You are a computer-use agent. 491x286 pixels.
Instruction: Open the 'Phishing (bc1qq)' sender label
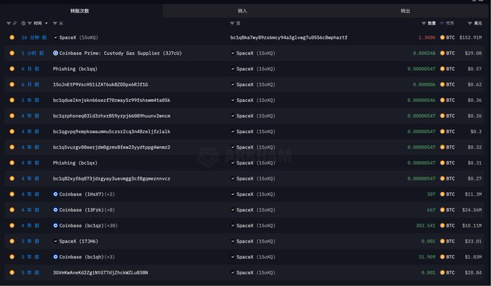click(75, 69)
